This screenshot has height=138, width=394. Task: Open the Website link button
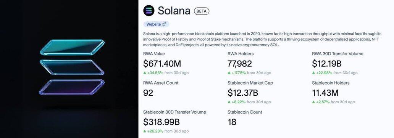point(156,24)
